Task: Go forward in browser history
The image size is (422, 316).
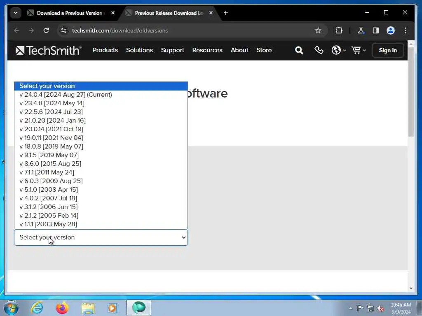Action: click(x=31, y=30)
